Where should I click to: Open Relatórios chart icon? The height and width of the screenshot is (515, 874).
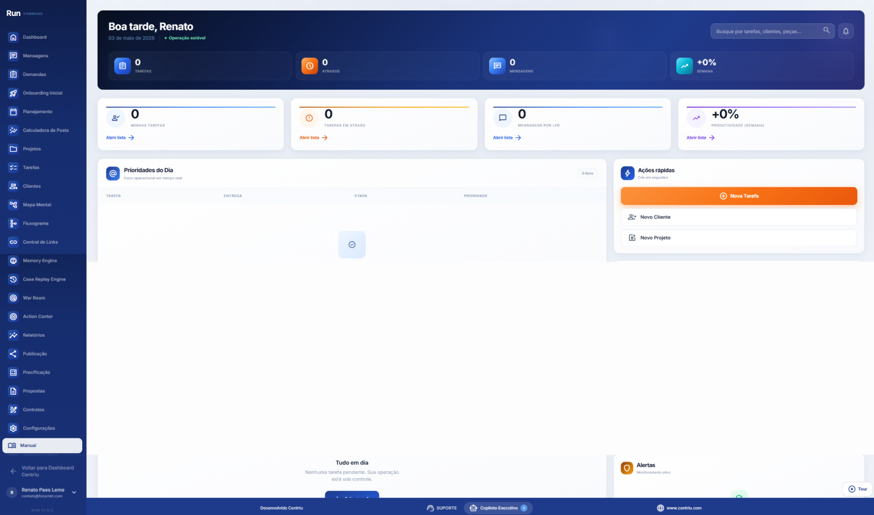point(13,335)
